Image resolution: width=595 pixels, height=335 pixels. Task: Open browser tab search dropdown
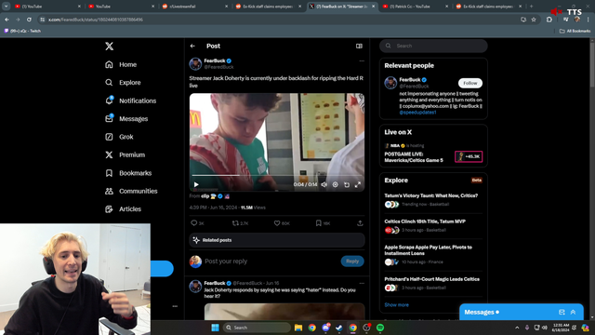[x=7, y=7]
